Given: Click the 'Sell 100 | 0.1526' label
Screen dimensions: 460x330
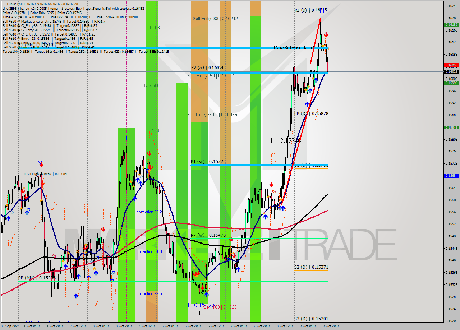Looking at the screenshot, I should (220, 307).
